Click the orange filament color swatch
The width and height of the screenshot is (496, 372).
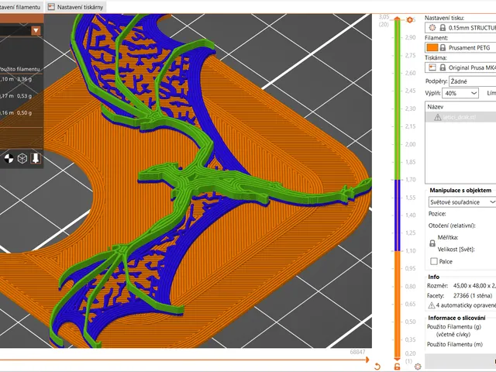[432, 47]
